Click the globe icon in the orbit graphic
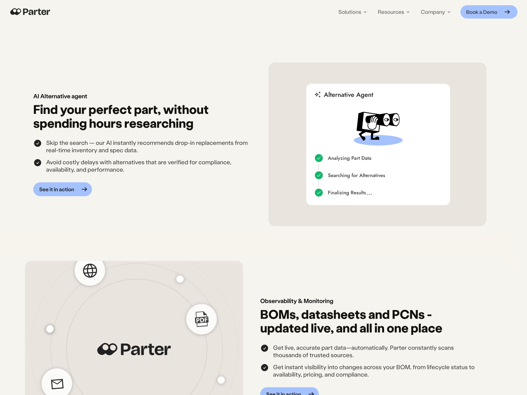 90,271
